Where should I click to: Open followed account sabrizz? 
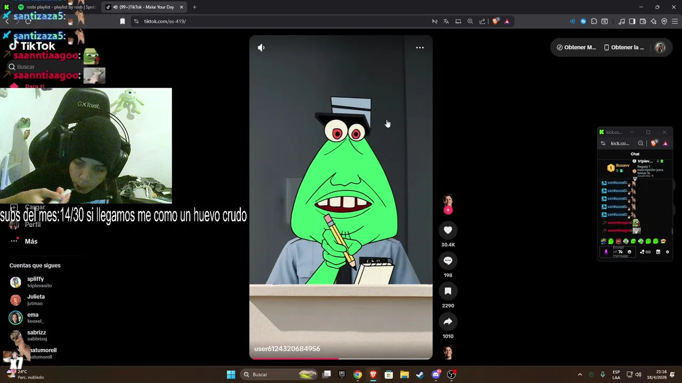click(x=36, y=336)
